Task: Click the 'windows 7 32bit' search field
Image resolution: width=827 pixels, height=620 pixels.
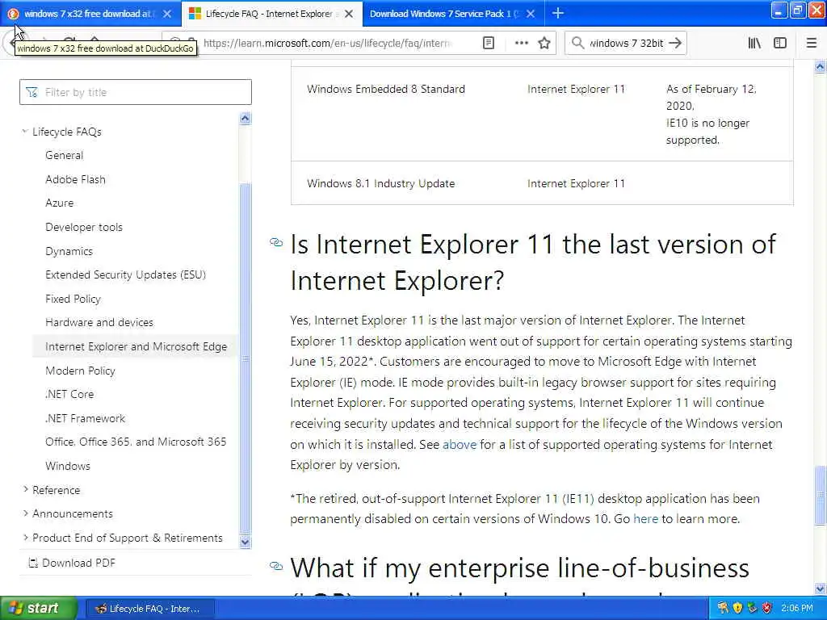Action: (626, 43)
